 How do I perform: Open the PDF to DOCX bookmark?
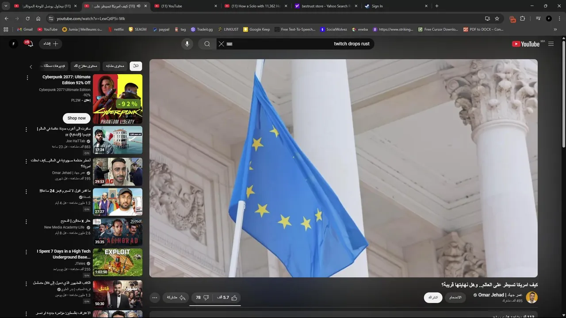coord(483,30)
